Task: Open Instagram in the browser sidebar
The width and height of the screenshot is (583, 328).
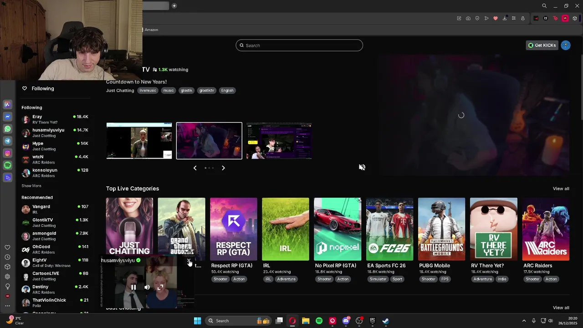Action: [8, 153]
